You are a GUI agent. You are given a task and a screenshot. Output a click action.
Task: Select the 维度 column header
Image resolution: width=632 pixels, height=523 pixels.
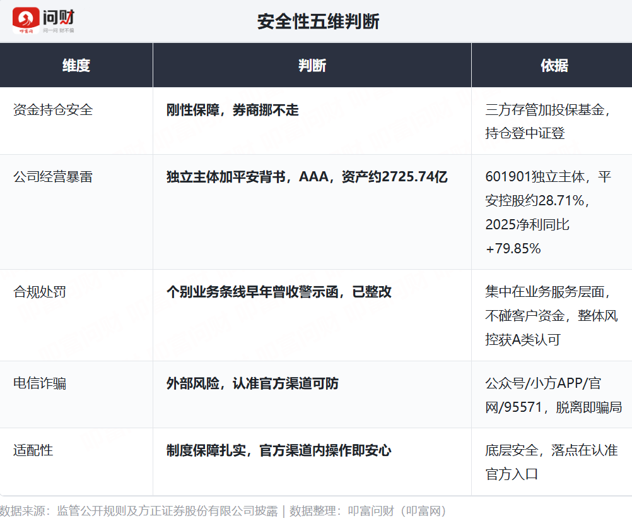(76, 66)
